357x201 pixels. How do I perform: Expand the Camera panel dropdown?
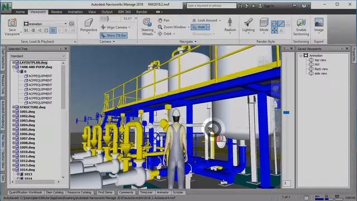(x=114, y=42)
